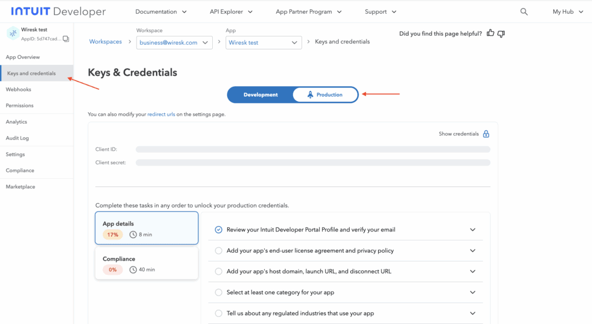This screenshot has height=324, width=592.
Task: Toggle the completed Review your profile checkmark
Action: click(219, 230)
